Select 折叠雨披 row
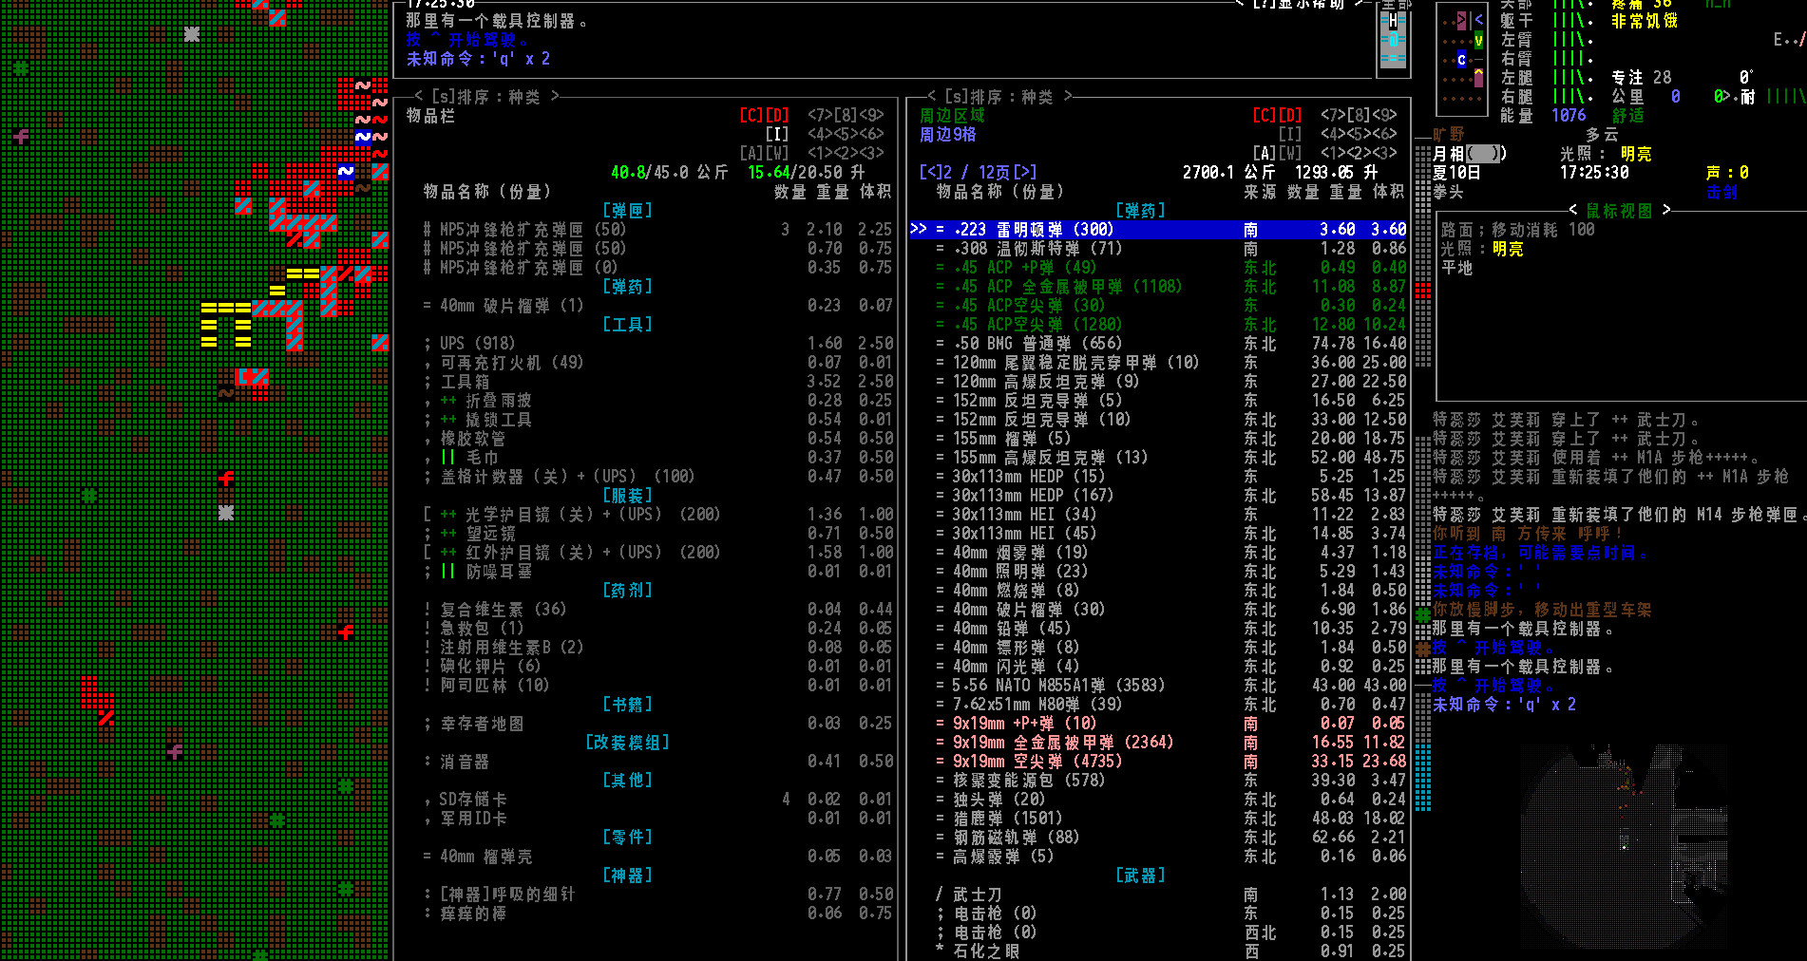This screenshot has width=1807, height=961. click(x=656, y=401)
